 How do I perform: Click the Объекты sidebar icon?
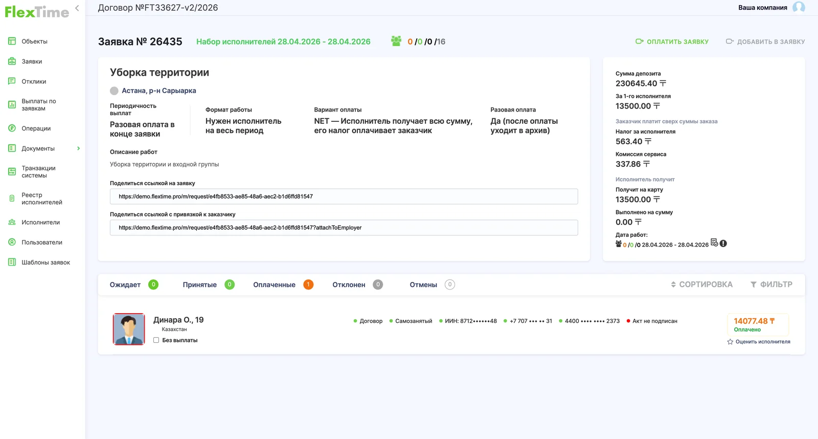pos(12,41)
